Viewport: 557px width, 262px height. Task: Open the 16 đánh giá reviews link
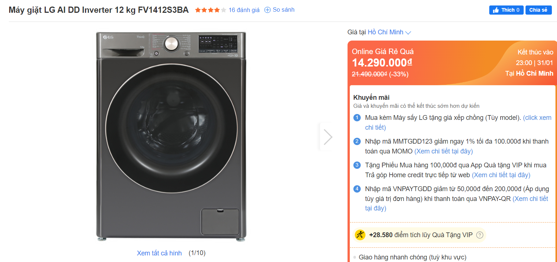click(x=244, y=10)
